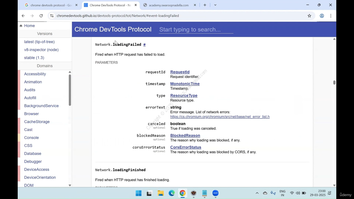Open Home link in sidebar
354x199 pixels.
(x=29, y=26)
